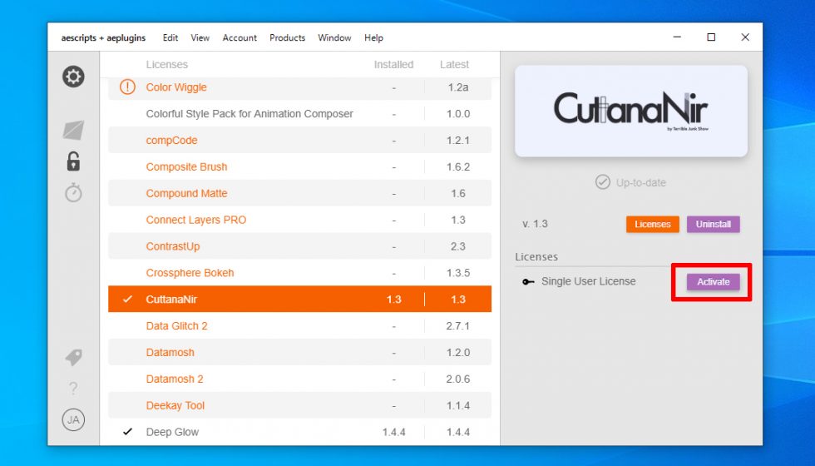Image resolution: width=815 pixels, height=466 pixels.
Task: Click latest version 2.7.1 for Data Glitch 2
Action: 458,325
